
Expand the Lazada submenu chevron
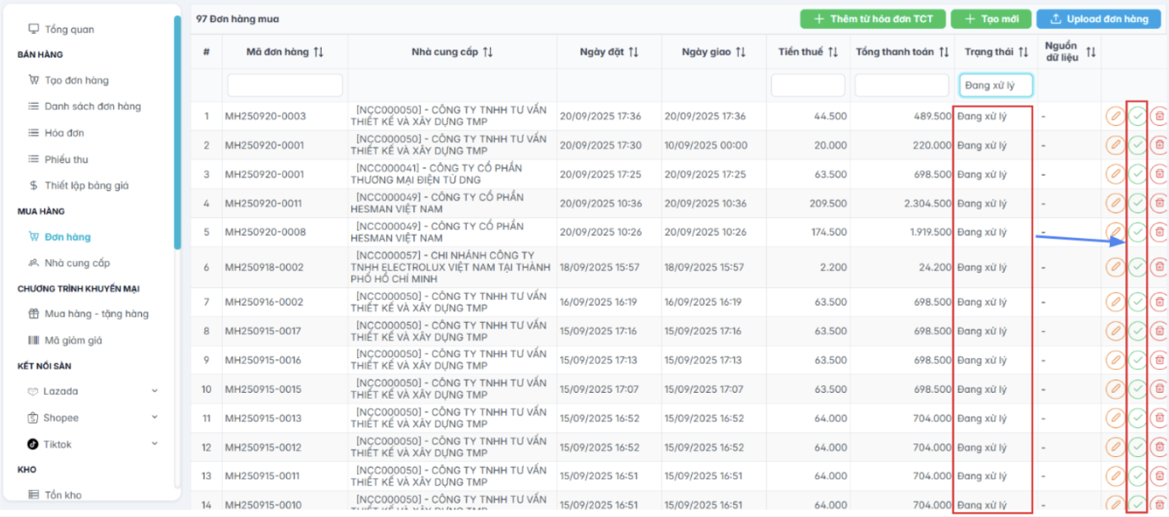click(155, 391)
